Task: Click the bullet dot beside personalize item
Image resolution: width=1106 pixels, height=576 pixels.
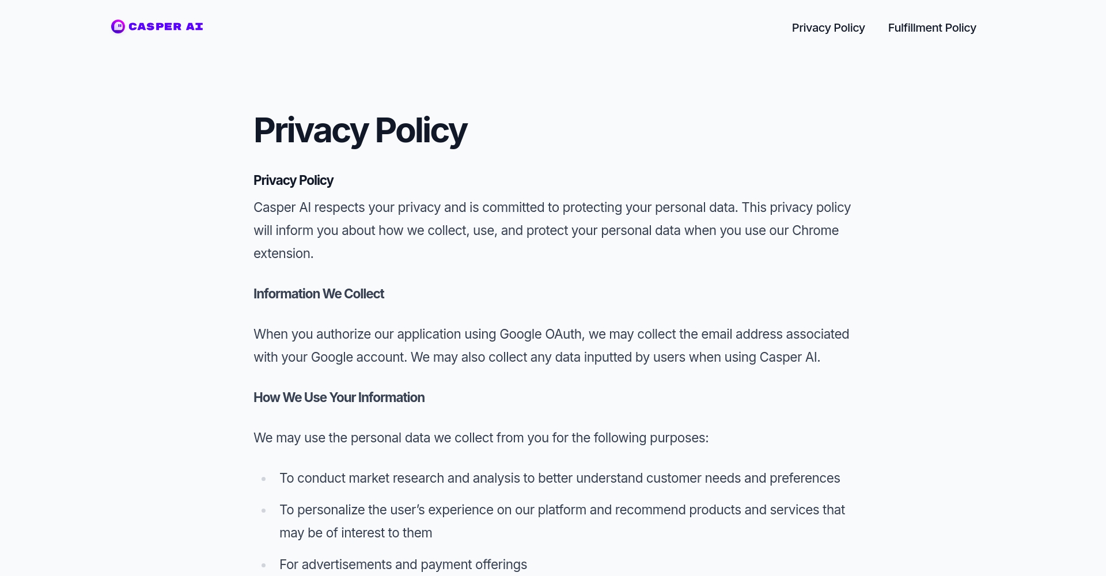Action: [264, 510]
